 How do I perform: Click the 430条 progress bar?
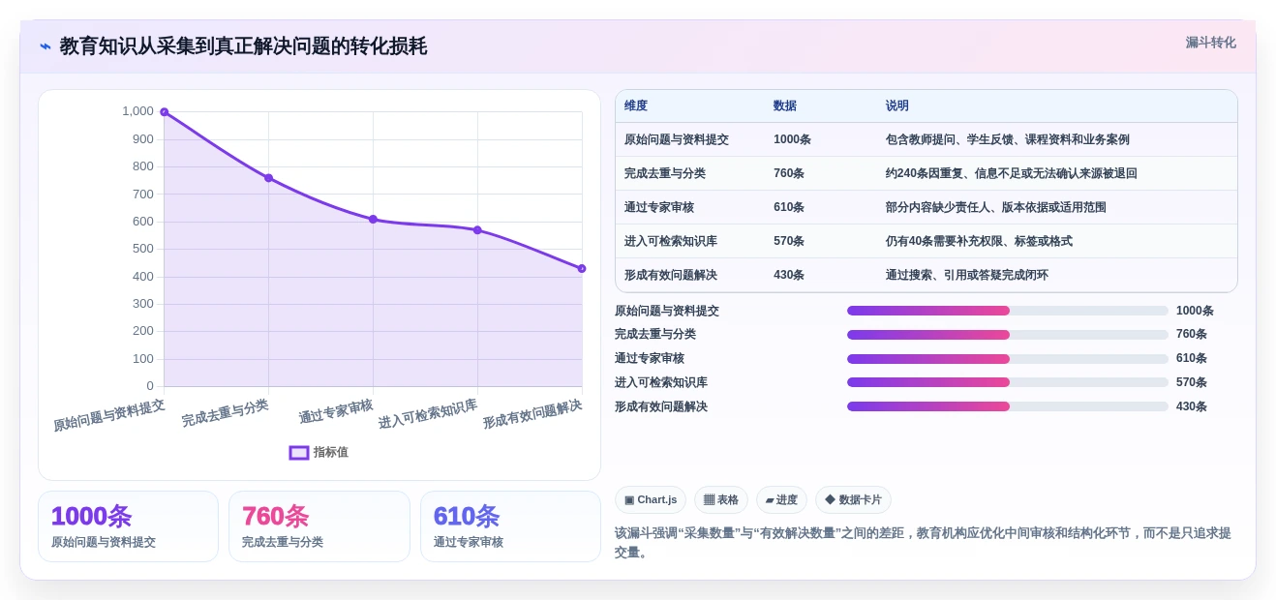click(1007, 406)
